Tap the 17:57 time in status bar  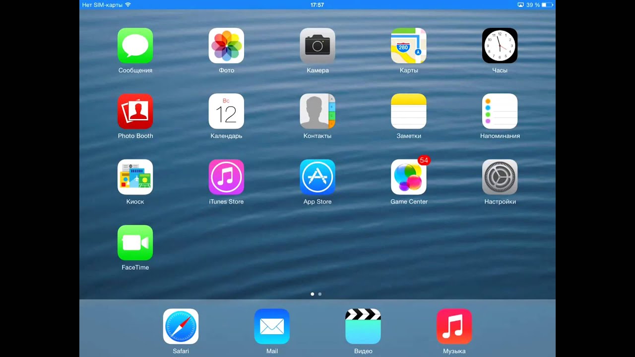317,4
